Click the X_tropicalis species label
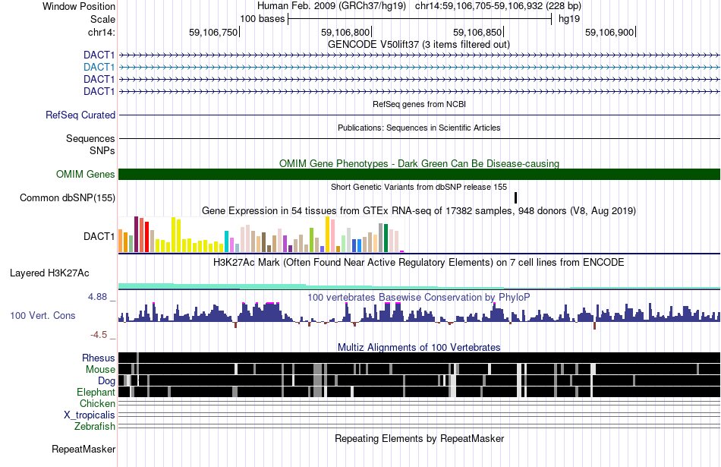Viewport: 721px width, 467px height. (90, 415)
